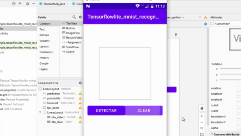
Task: Click the rotation value field
Action: click(239, 88)
